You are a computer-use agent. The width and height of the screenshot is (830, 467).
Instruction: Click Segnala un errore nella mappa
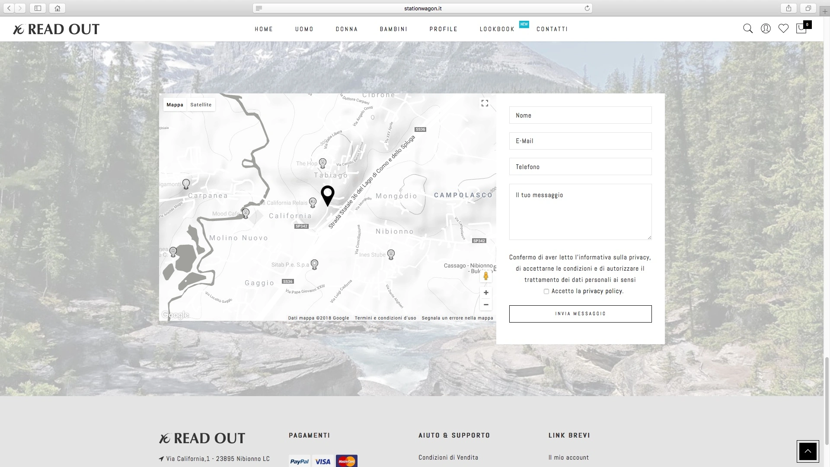point(457,318)
